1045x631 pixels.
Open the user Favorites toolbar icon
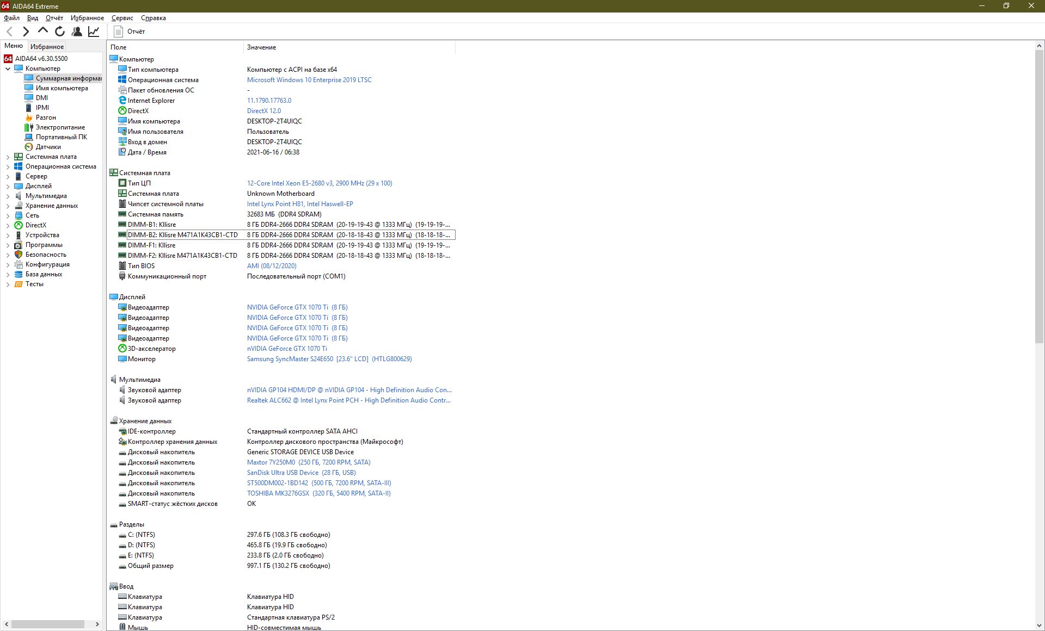tap(77, 32)
